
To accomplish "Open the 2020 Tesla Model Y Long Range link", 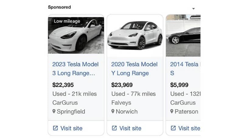I will coord(134,69).
